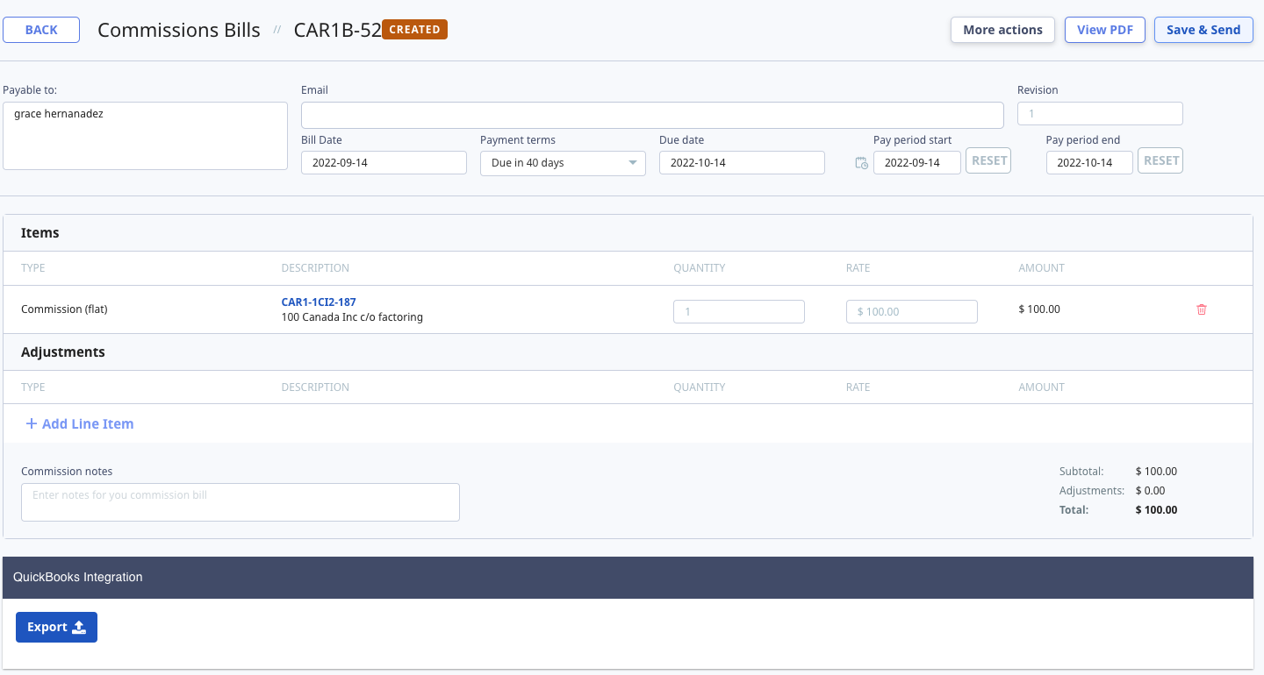The width and height of the screenshot is (1264, 675).
Task: Click the Revision number field
Action: tap(1099, 113)
